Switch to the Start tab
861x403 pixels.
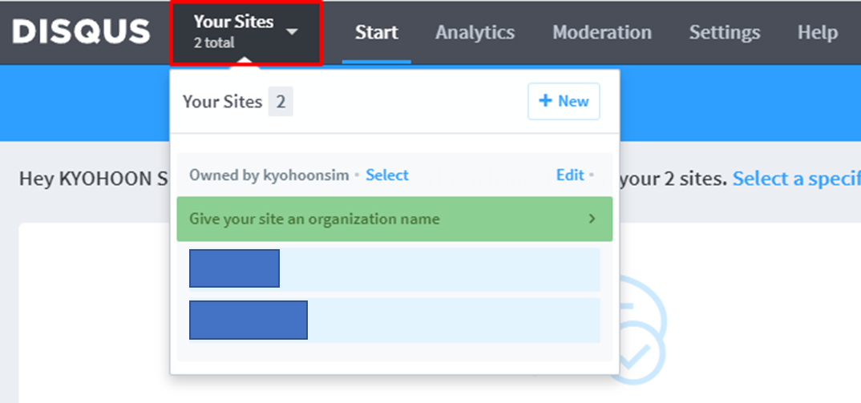[x=377, y=32]
